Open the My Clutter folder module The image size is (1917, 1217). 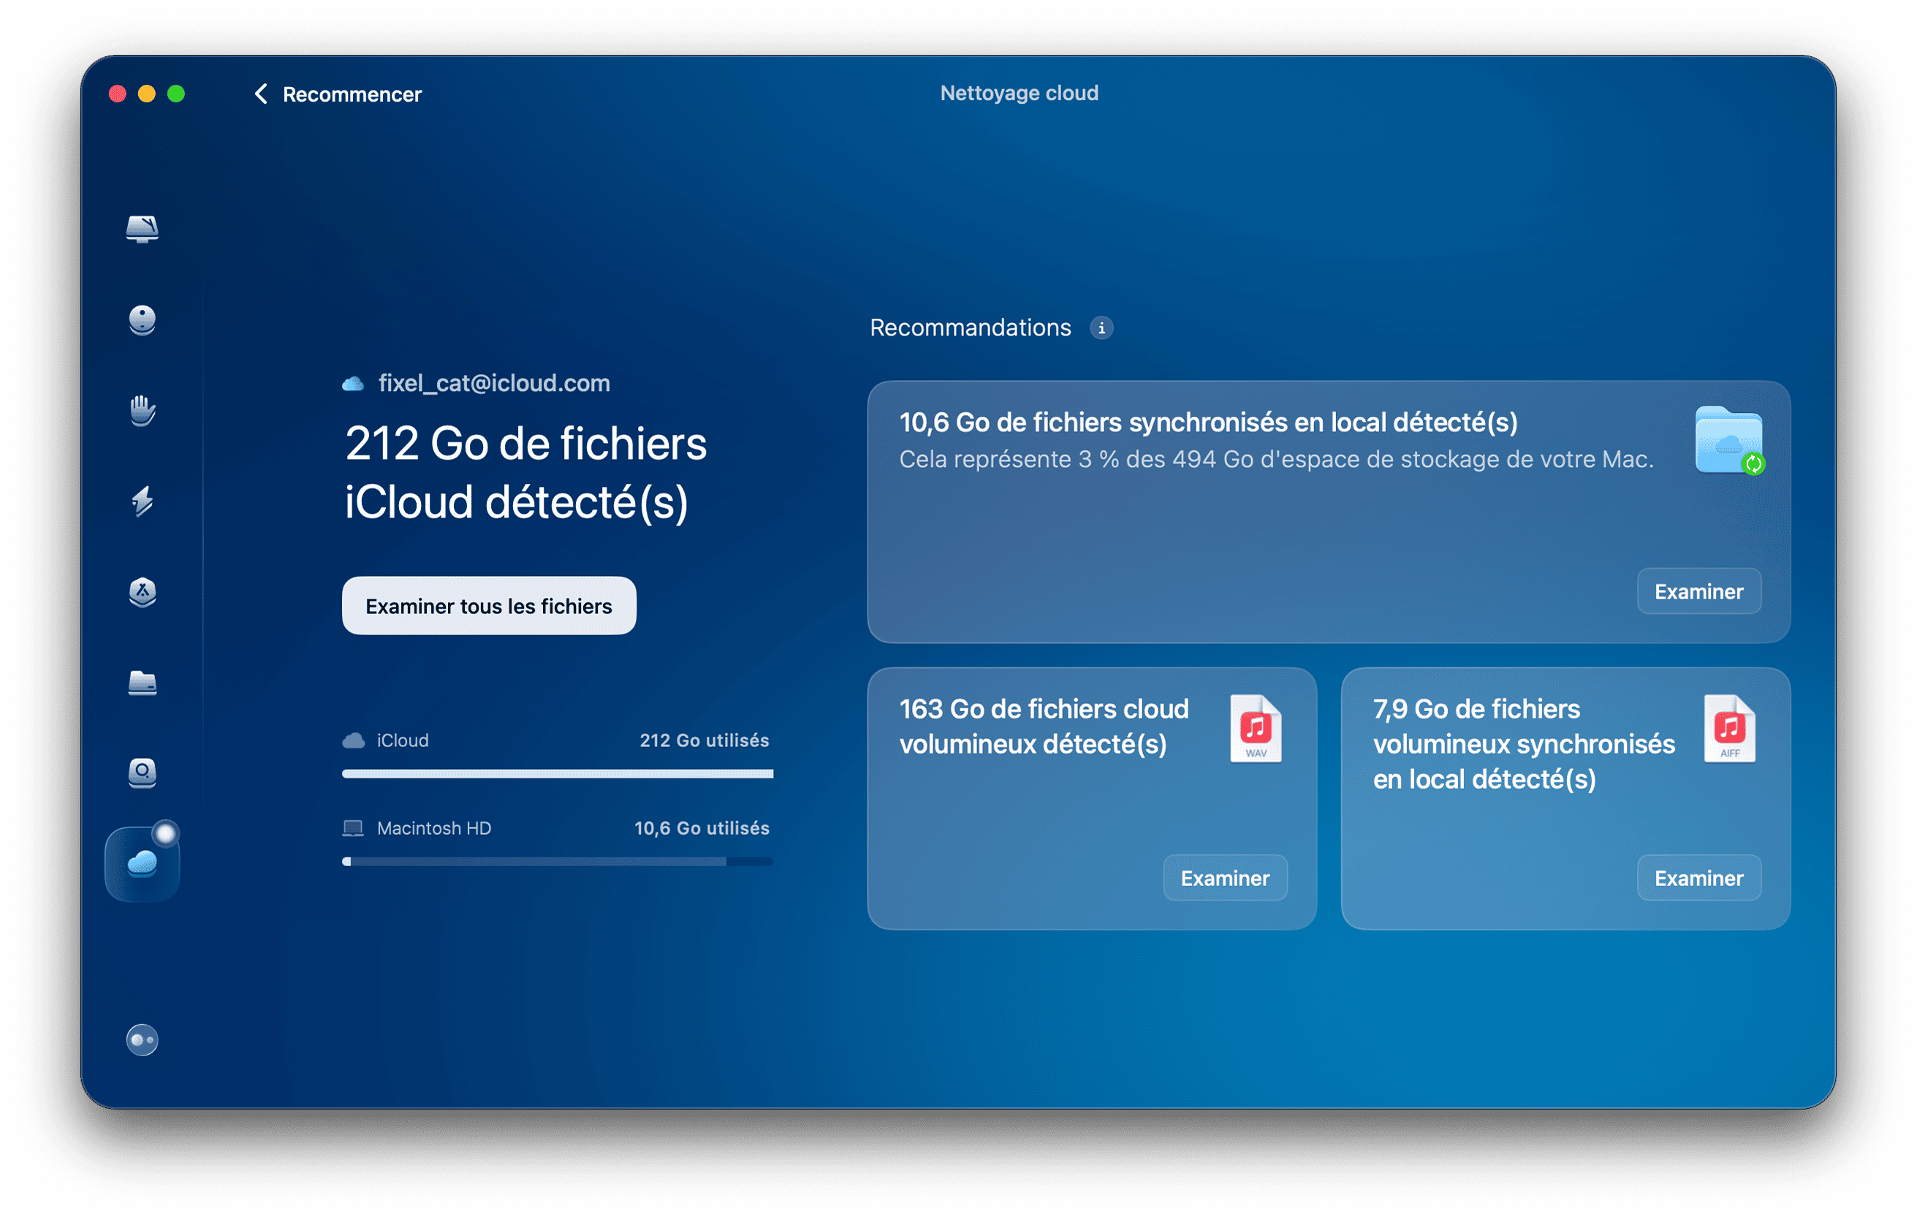pyautogui.click(x=142, y=683)
